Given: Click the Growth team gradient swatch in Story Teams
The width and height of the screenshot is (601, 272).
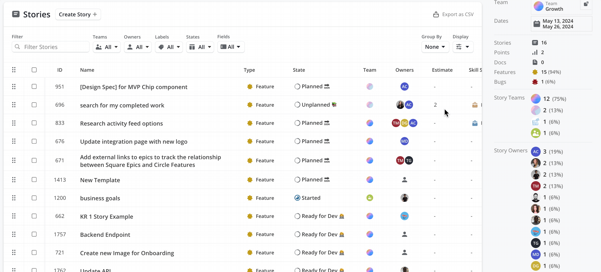Looking at the screenshot, I should (536, 99).
